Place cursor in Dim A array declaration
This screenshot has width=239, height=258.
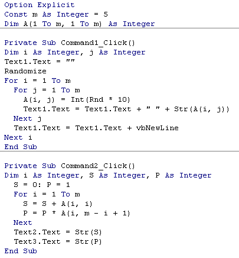[80, 24]
